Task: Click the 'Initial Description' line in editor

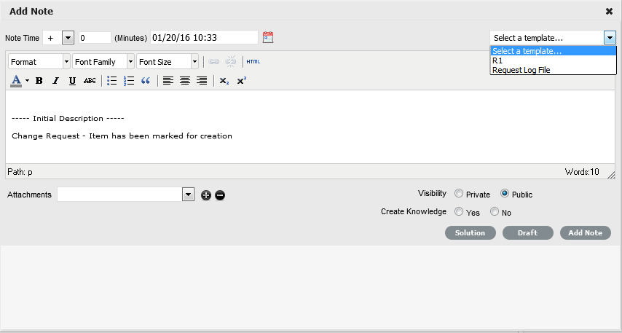Action: click(x=68, y=119)
